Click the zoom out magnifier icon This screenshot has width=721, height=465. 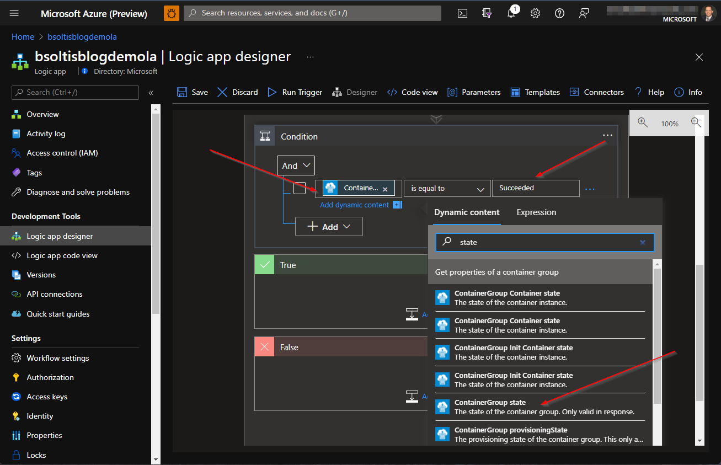click(x=696, y=122)
